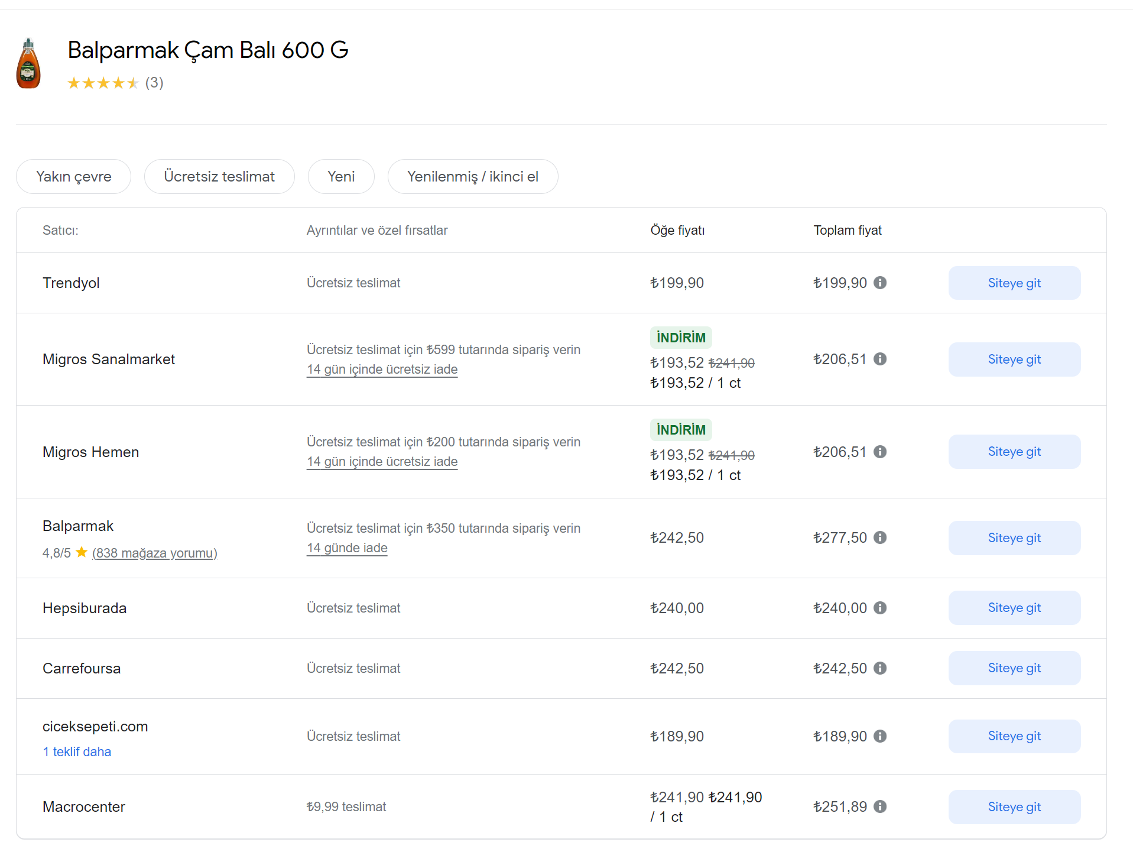Select the 'Yeni' condition filter
This screenshot has width=1133, height=852.
click(x=341, y=176)
